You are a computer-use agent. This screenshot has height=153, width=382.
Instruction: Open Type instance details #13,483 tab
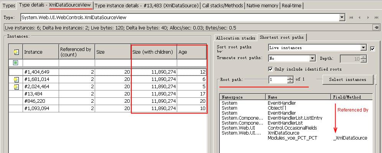pos(147,5)
